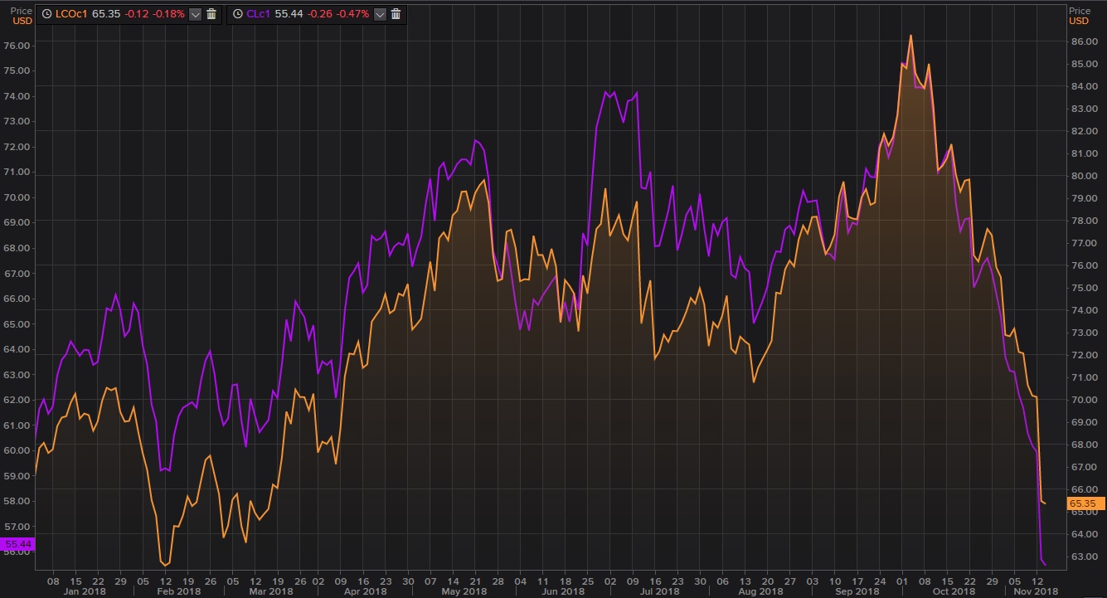Click the Oct 2018 month label
The height and width of the screenshot is (598, 1107).
pos(953,591)
